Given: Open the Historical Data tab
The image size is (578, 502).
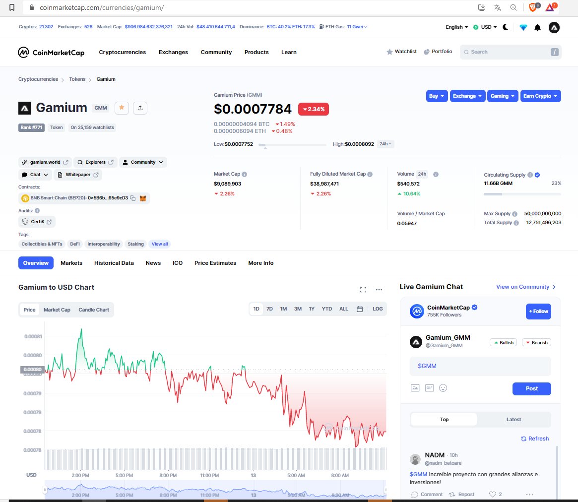Looking at the screenshot, I should pyautogui.click(x=114, y=263).
